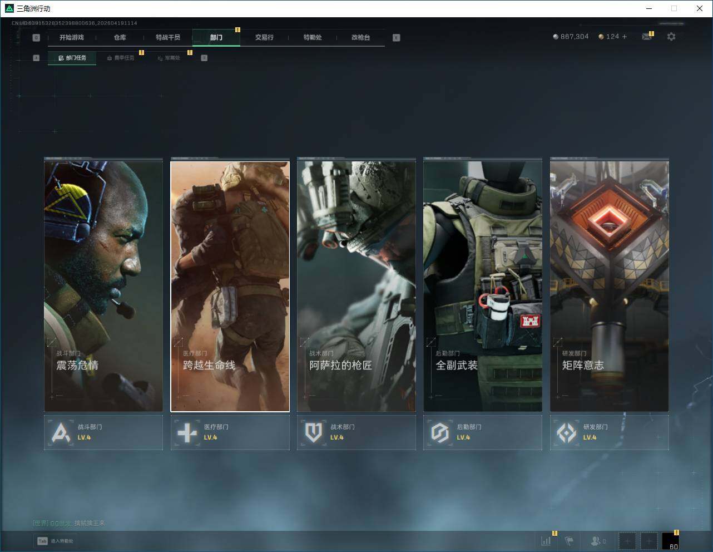Open the 仓库 warehouse tab
Screen dimensions: 713x552
(x=120, y=37)
